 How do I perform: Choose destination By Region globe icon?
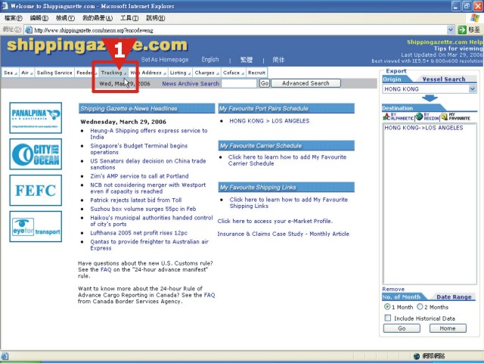(x=427, y=116)
